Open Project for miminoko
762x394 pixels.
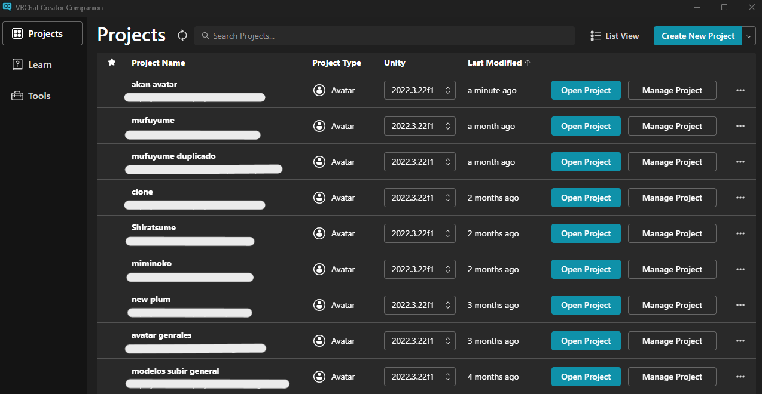pos(586,269)
